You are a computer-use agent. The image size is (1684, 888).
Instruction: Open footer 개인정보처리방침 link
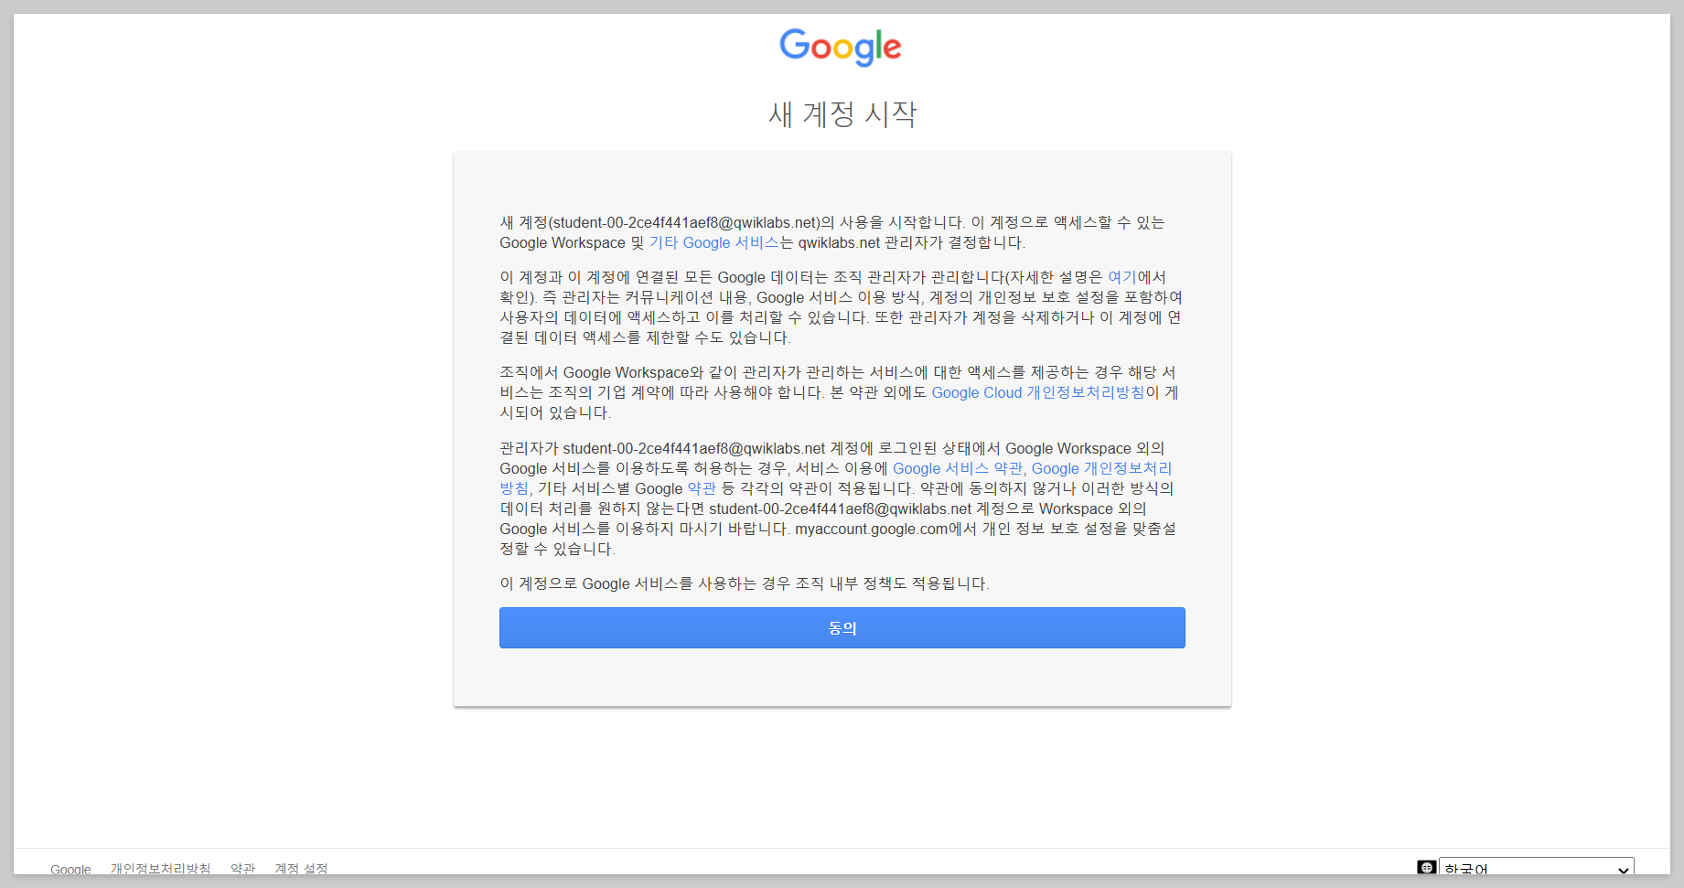click(160, 868)
